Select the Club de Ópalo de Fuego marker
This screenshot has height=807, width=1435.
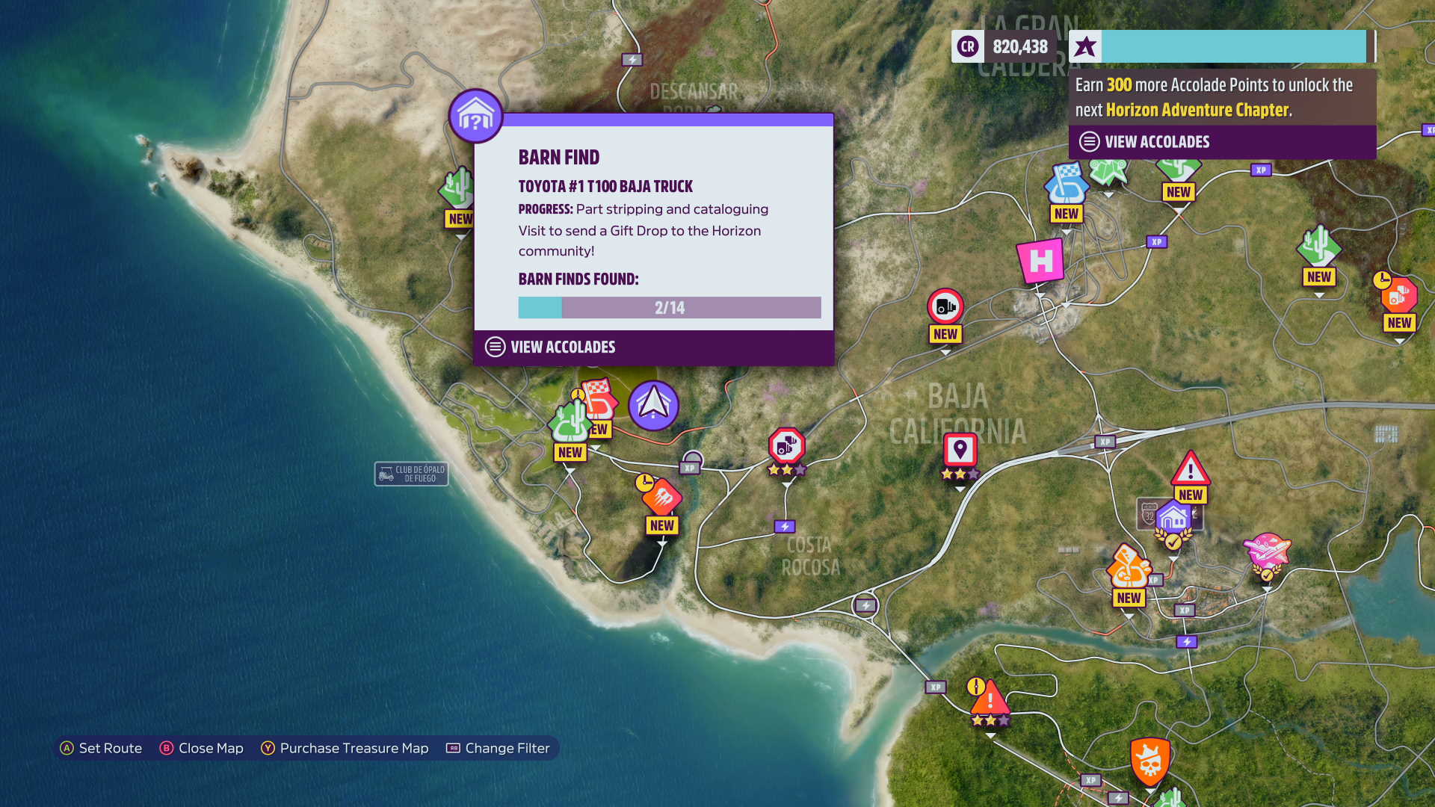click(x=411, y=474)
